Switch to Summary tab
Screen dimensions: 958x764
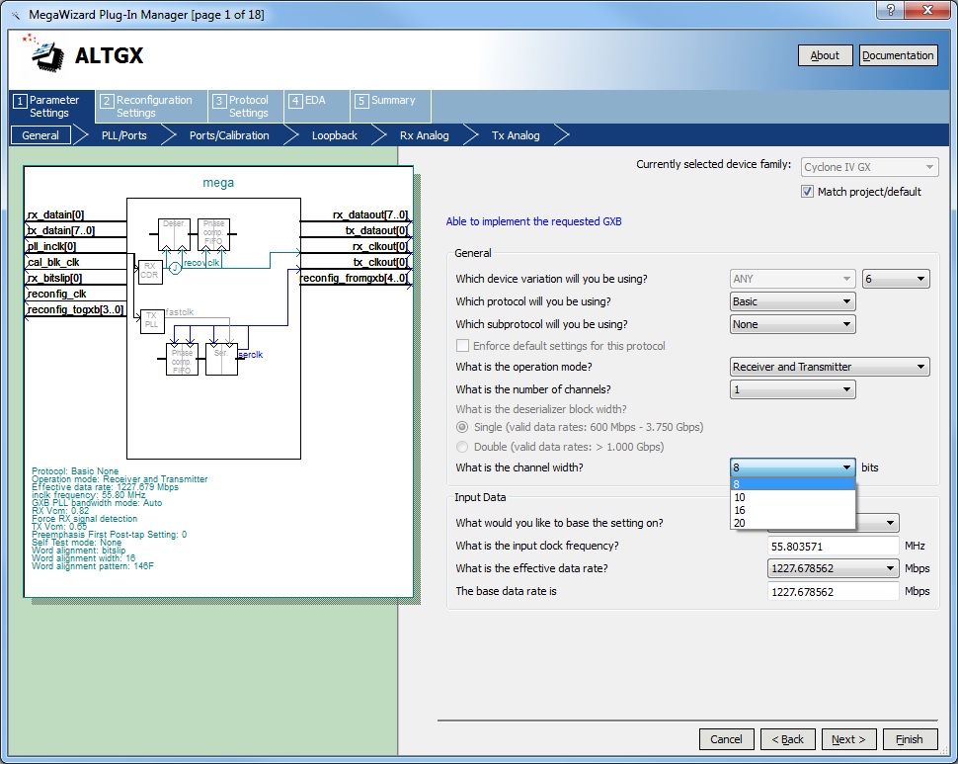pyautogui.click(x=390, y=107)
